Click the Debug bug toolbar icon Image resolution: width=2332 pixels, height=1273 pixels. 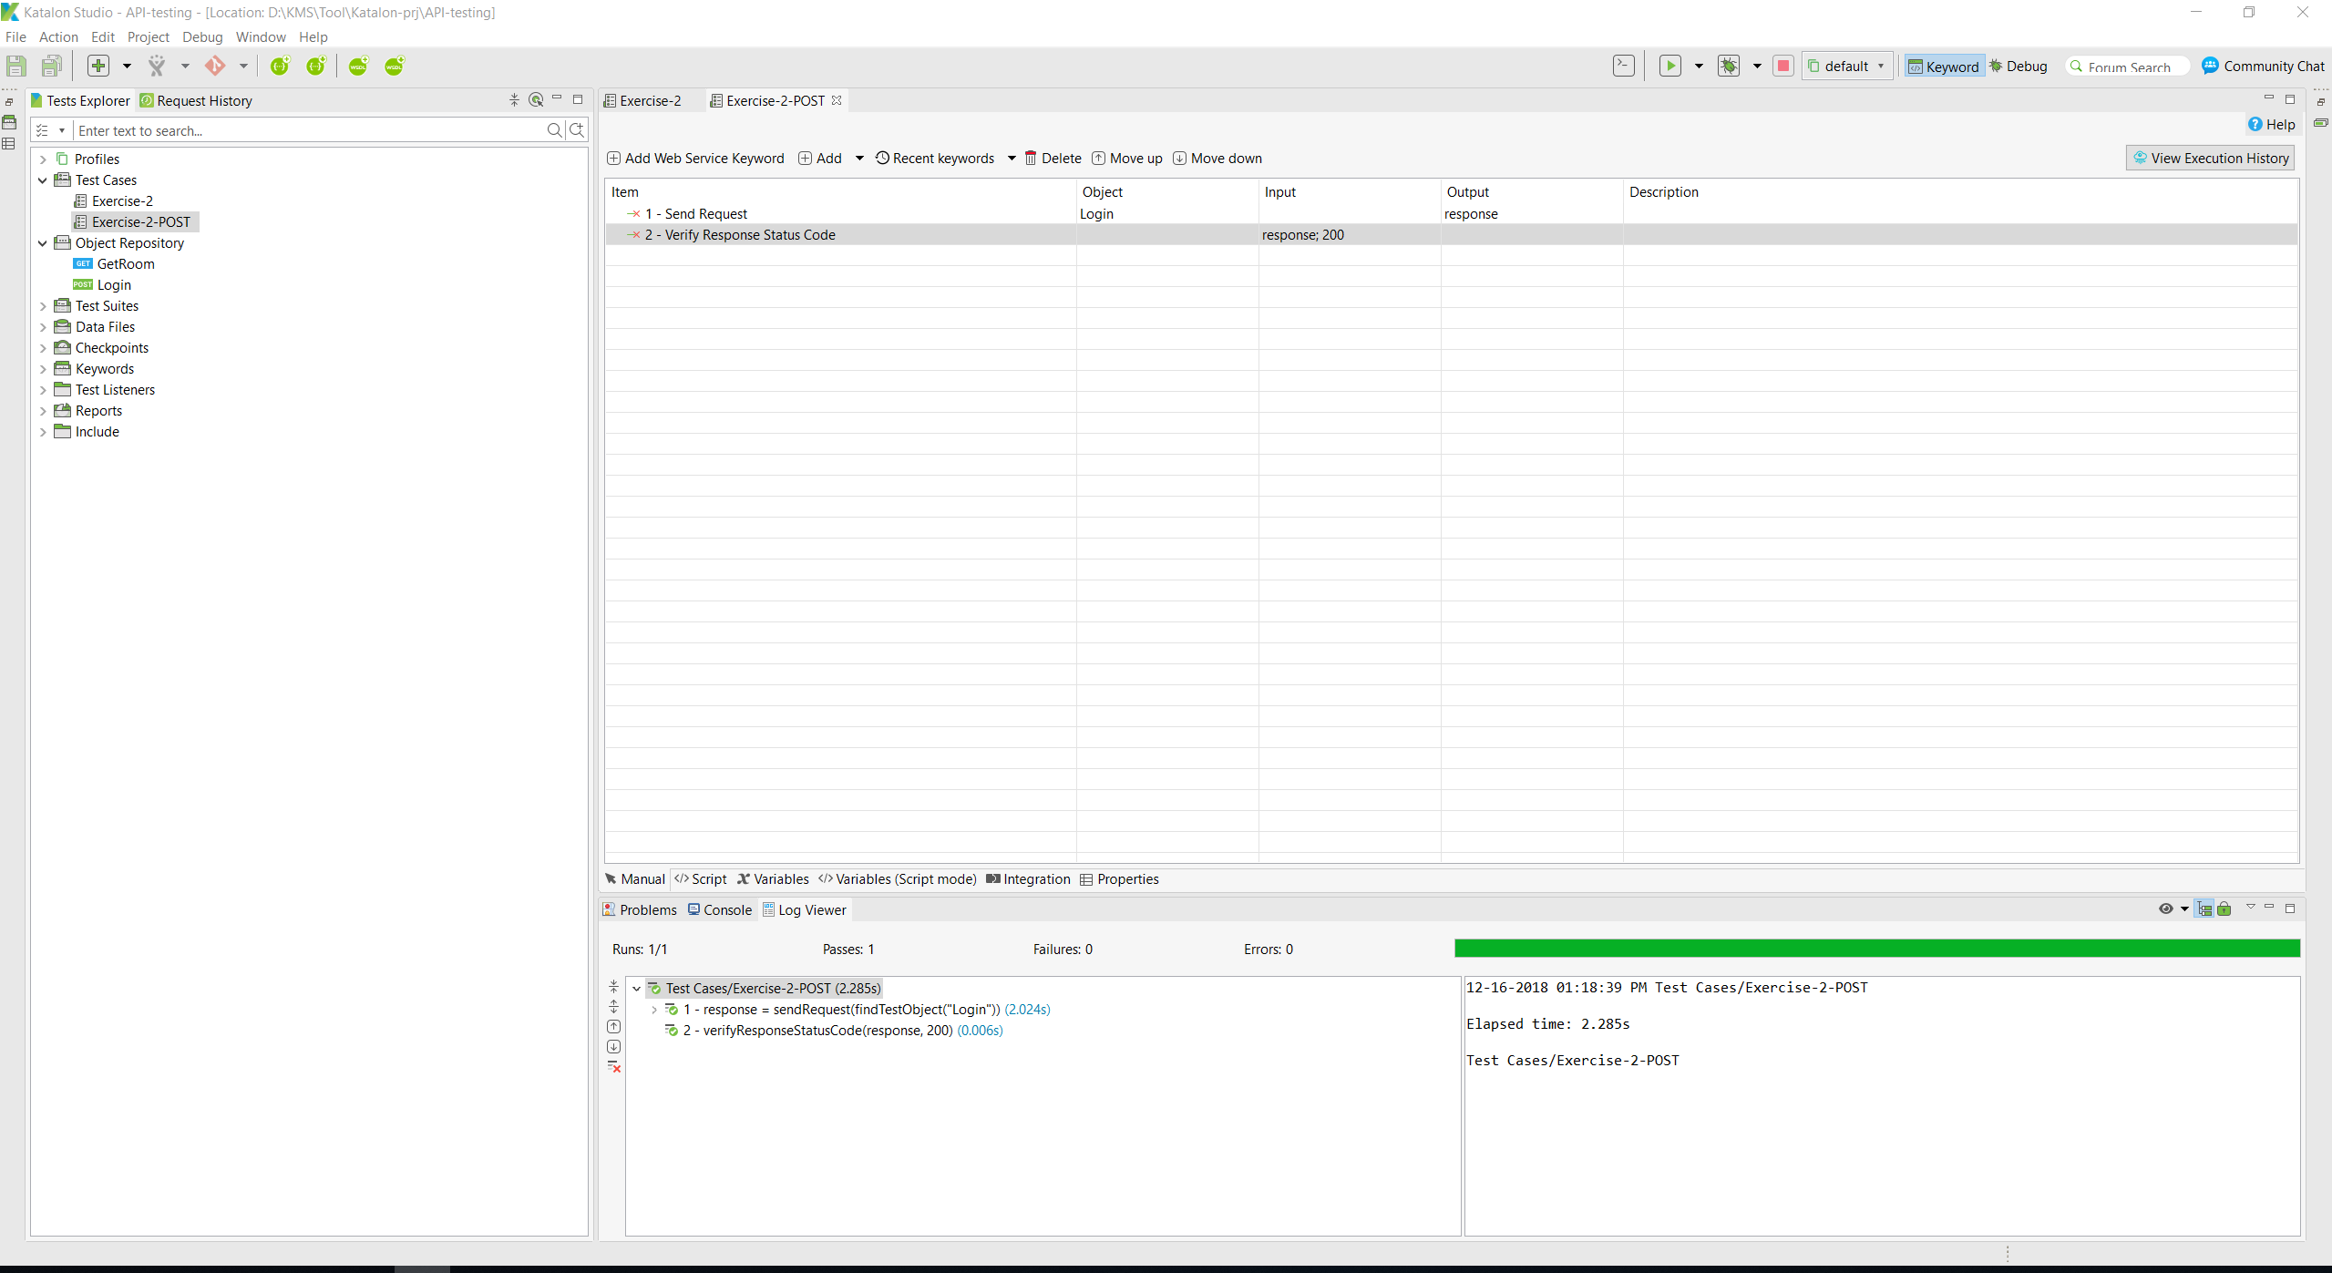pyautogui.click(x=1728, y=66)
